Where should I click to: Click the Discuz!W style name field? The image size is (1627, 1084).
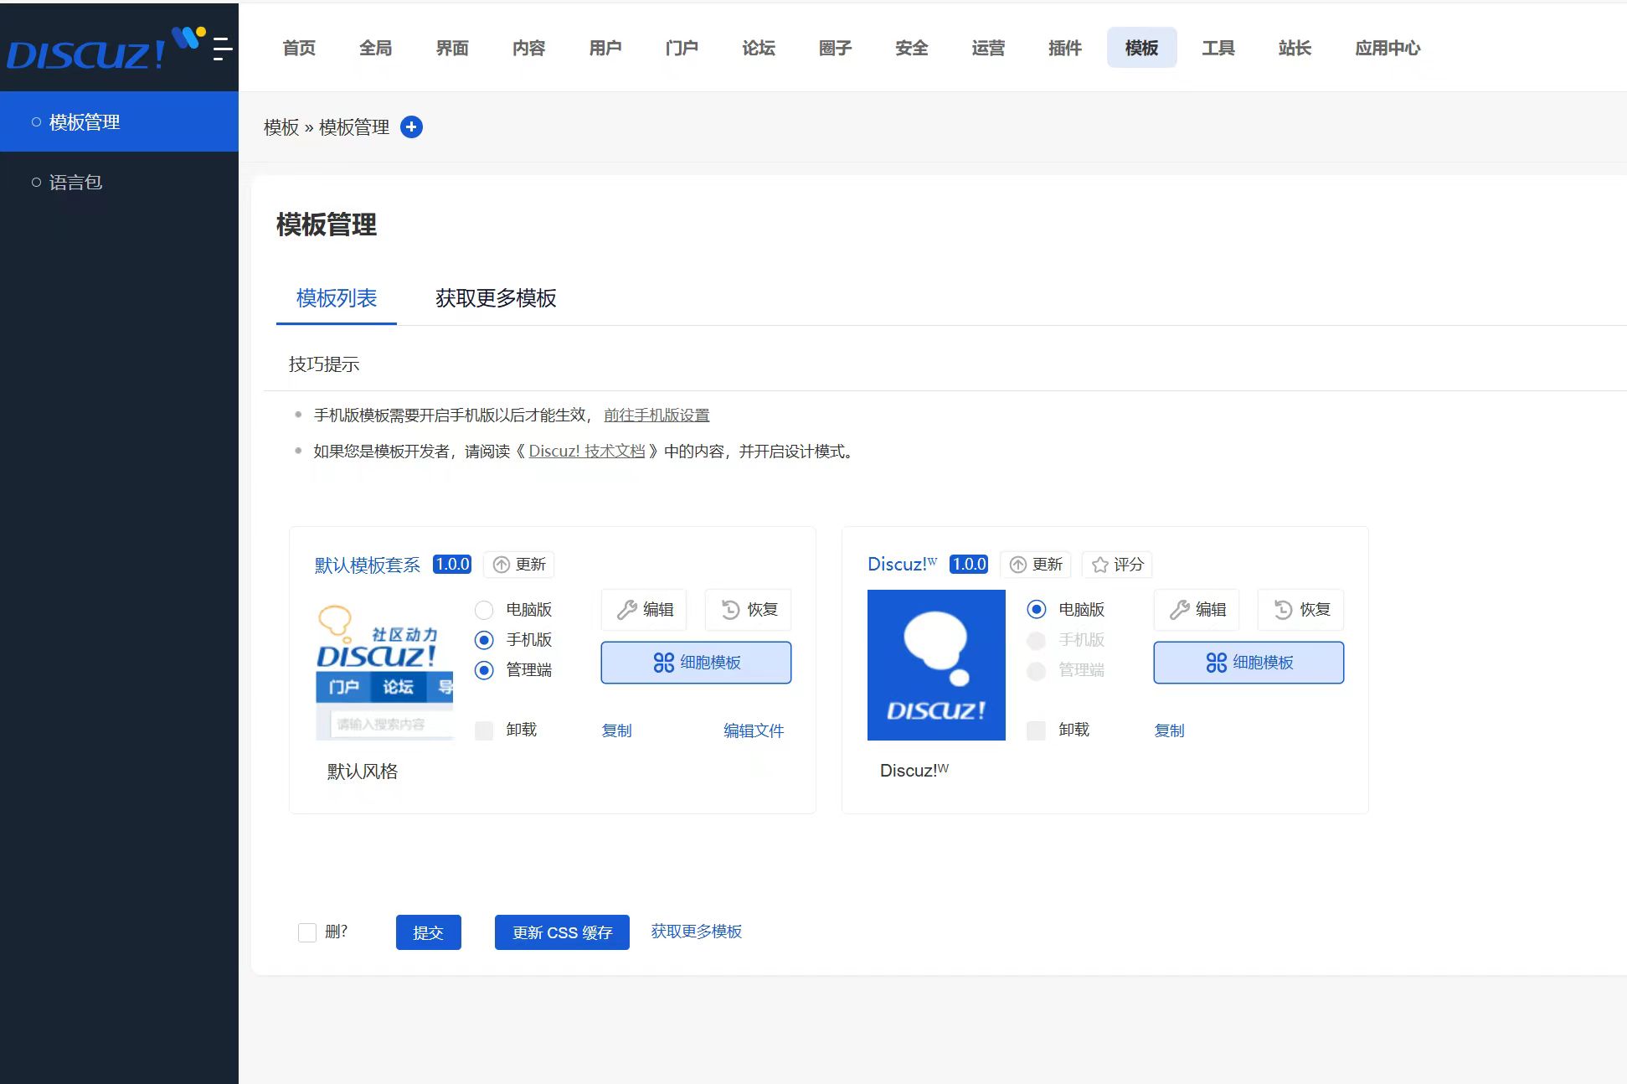tap(914, 771)
